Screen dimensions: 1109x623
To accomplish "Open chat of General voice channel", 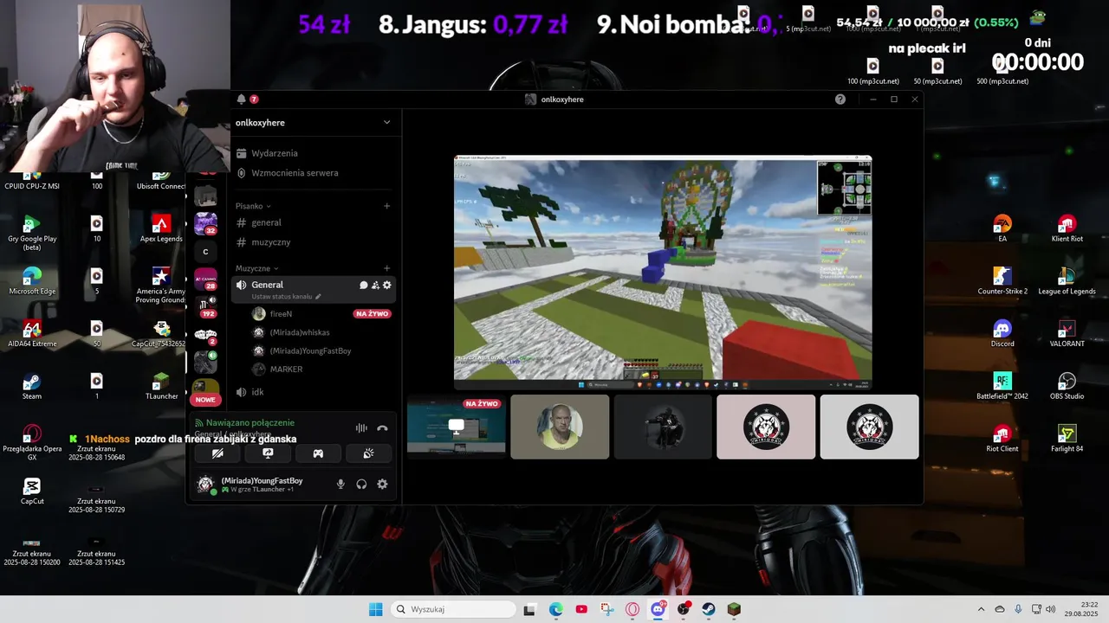I will 364,285.
